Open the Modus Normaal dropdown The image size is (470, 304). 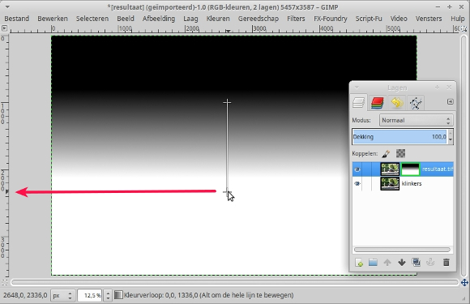point(416,120)
